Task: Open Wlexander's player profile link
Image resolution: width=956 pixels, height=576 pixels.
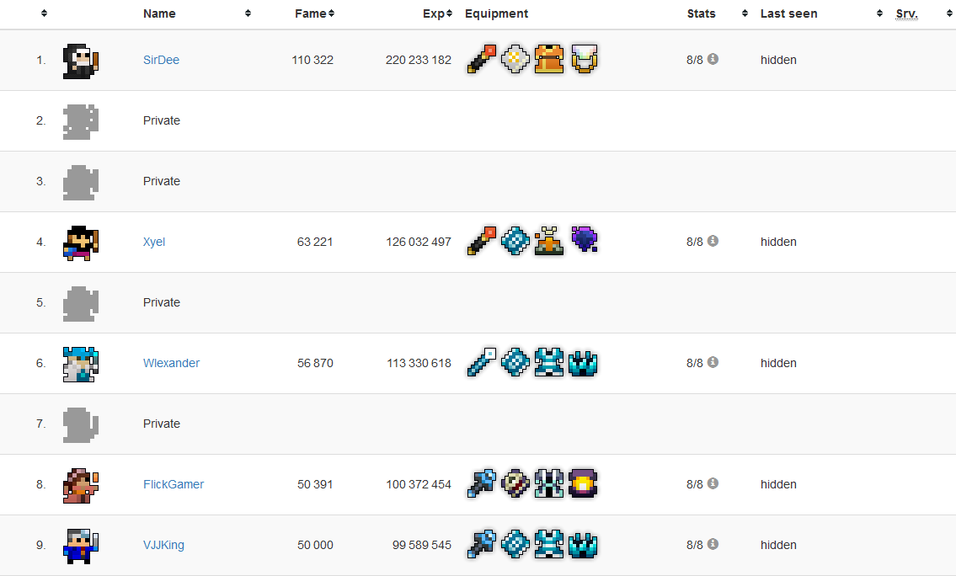Action: click(171, 363)
